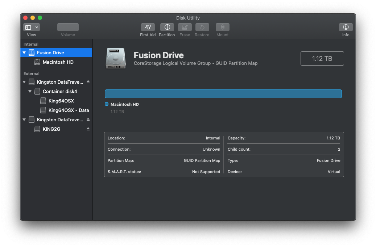
Task: Click the External sidebar section header
Action: [32, 74]
